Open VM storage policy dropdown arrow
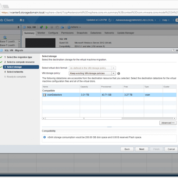The width and height of the screenshot is (178, 178). click(x=113, y=73)
